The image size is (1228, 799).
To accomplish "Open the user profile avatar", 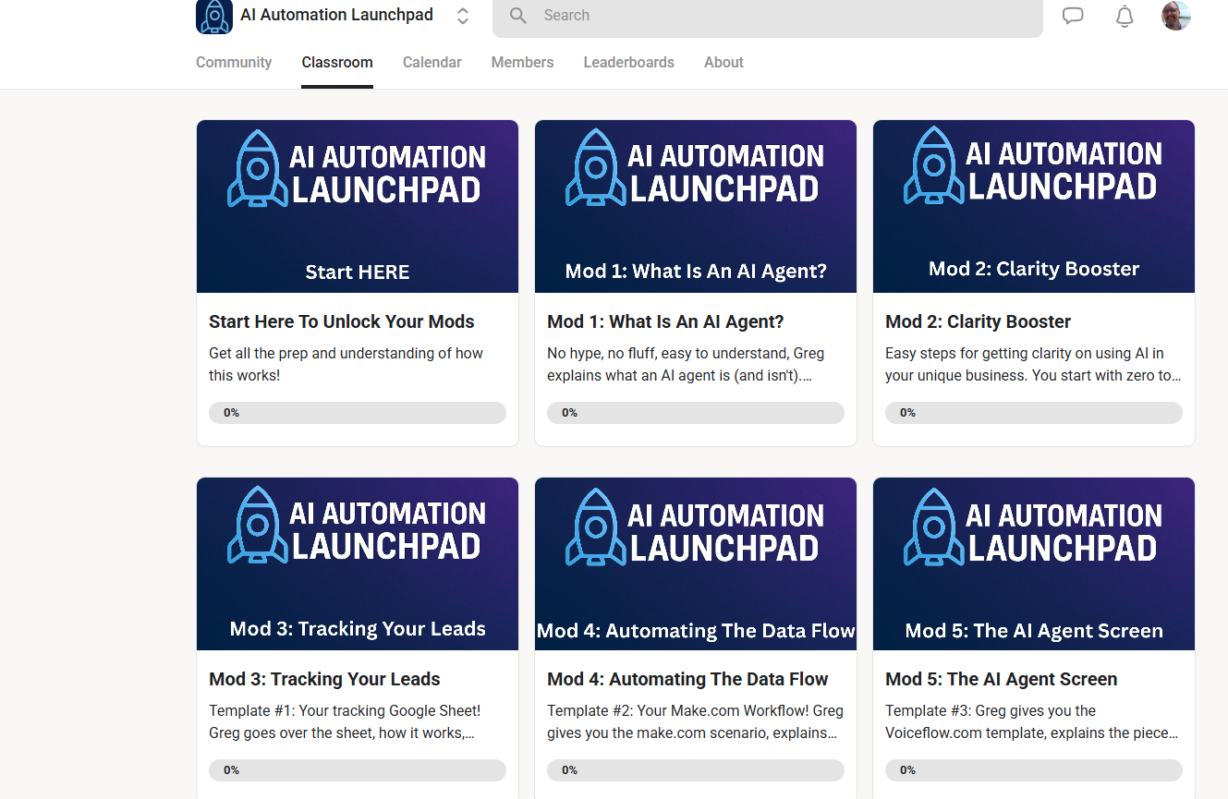I will click(1176, 15).
